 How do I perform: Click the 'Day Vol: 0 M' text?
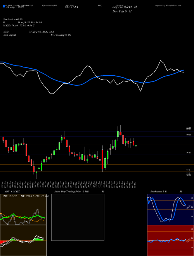(122, 12)
